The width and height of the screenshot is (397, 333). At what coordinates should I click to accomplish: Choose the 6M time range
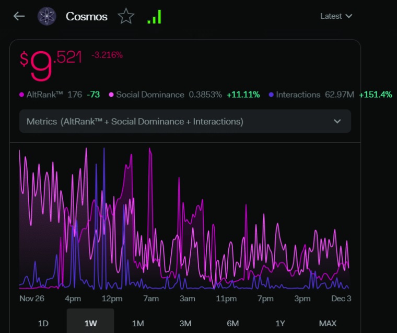[232, 324]
